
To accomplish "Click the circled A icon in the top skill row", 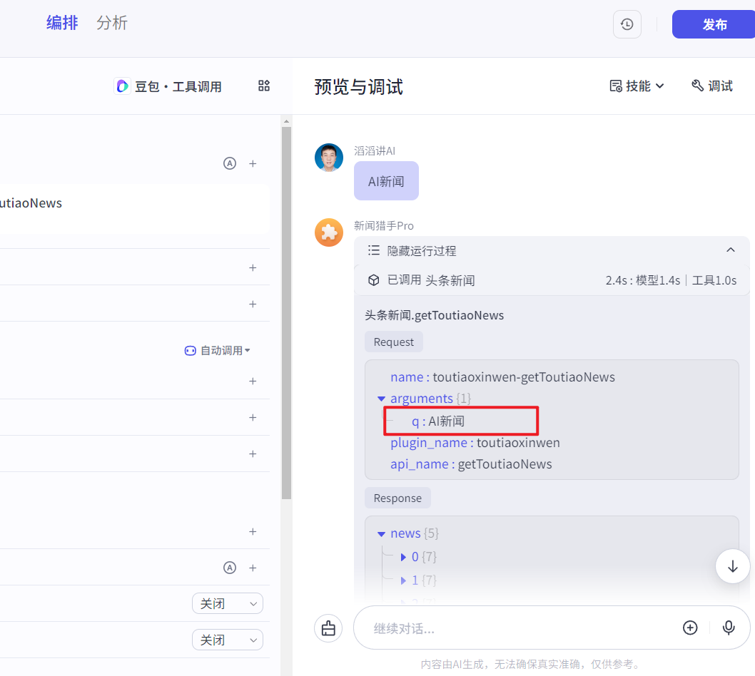I will 230,163.
